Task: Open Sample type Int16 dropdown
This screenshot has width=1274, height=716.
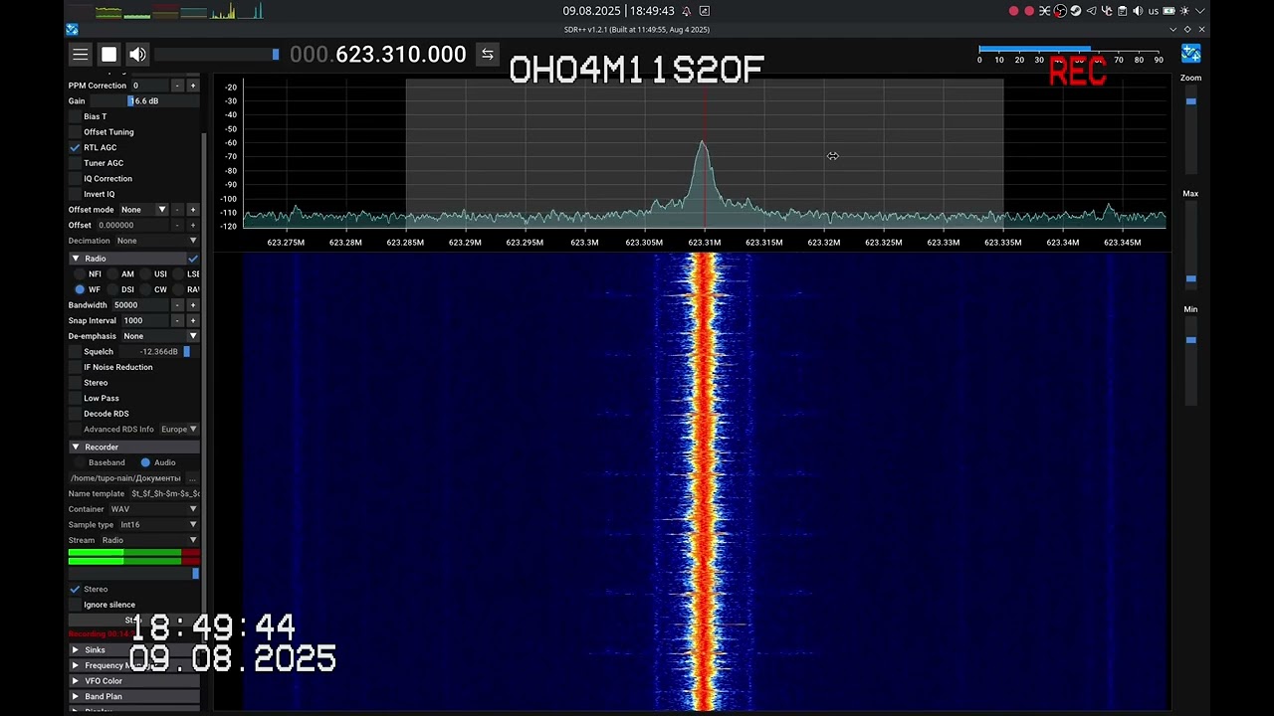Action: coord(158,525)
